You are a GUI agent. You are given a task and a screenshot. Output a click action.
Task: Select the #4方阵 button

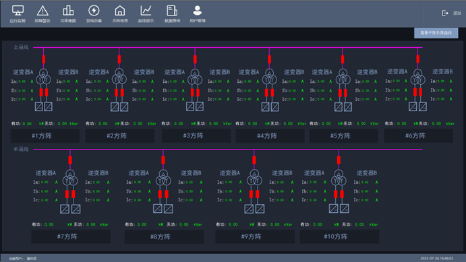270,136
